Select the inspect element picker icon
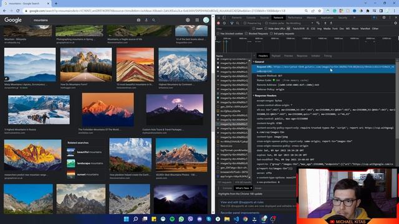Viewport: 399px width, 224px height. [219, 17]
